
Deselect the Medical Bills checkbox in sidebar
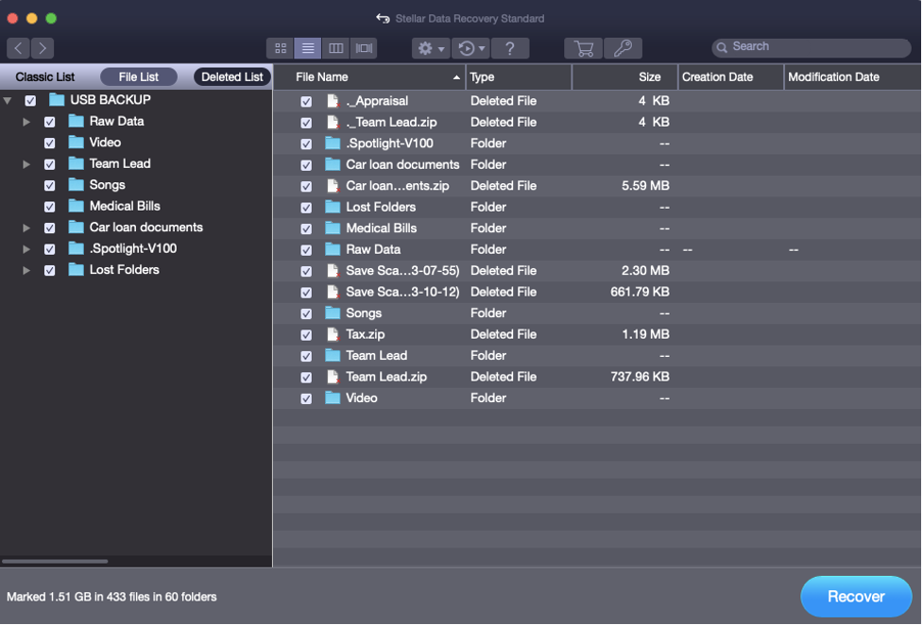[x=49, y=206]
